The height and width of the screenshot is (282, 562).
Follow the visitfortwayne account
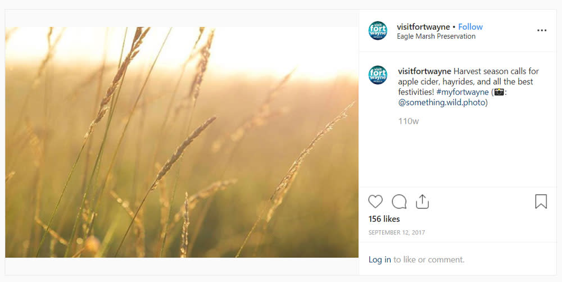pyautogui.click(x=470, y=27)
